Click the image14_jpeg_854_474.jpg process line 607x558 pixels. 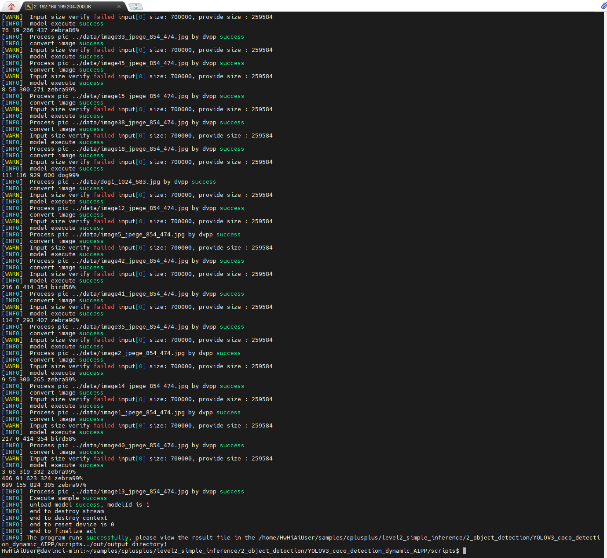click(x=123, y=386)
